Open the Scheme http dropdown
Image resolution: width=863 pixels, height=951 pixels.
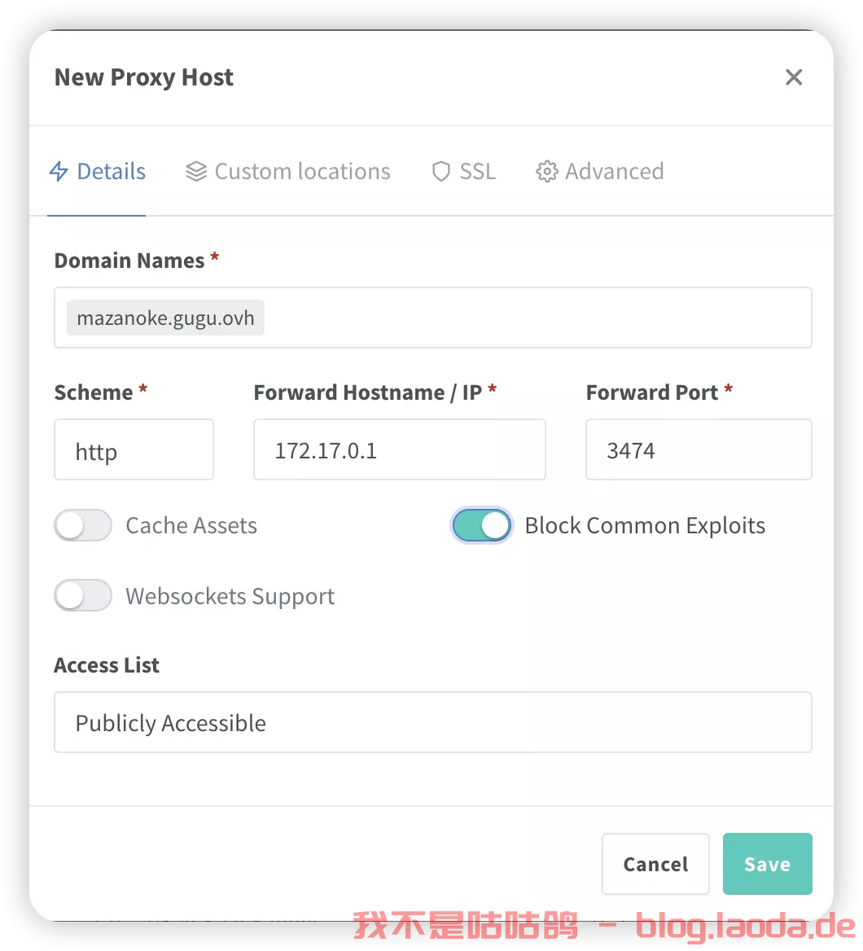(x=134, y=449)
